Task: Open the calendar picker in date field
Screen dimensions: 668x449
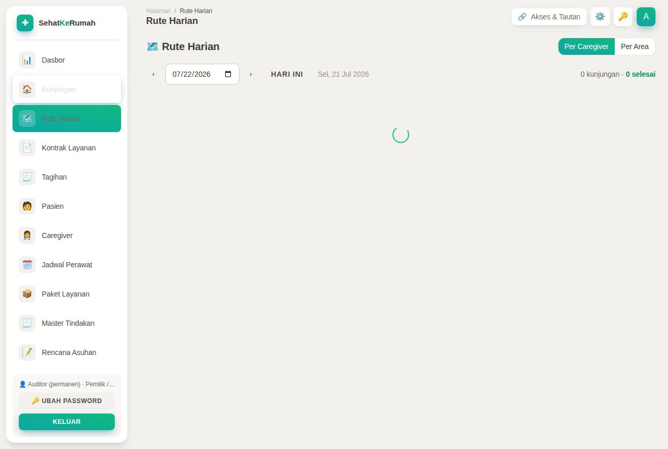Action: coord(228,74)
